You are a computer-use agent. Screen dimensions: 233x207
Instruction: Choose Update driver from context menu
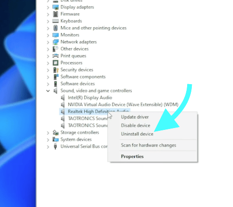[x=135, y=117]
